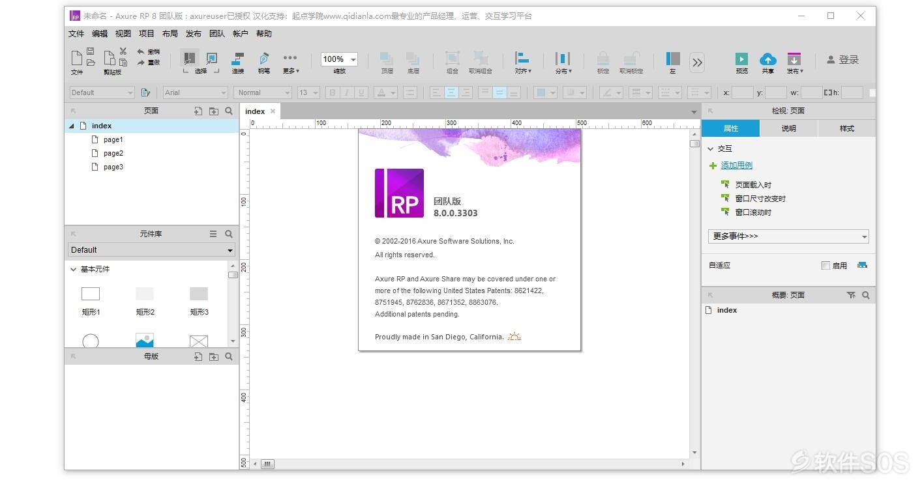The width and height of the screenshot is (922, 482).
Task: Open the 帮助 menu
Action: click(x=264, y=33)
